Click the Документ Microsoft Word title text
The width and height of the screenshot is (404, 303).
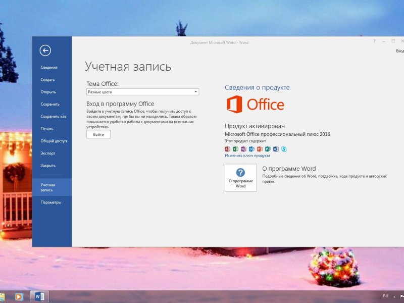219,42
